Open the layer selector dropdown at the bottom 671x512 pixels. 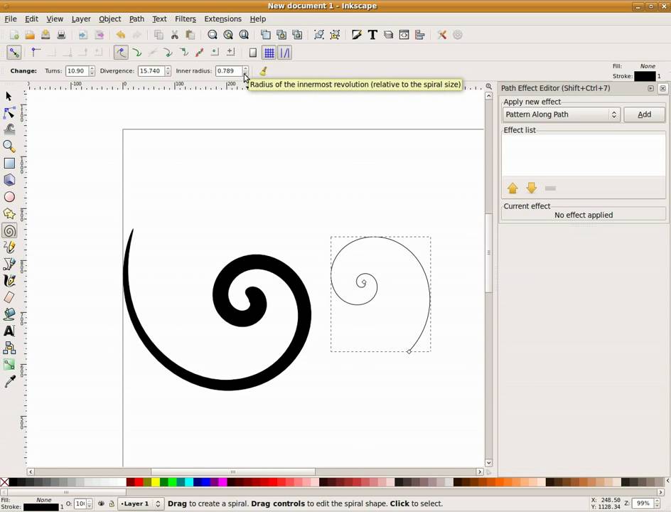point(140,503)
